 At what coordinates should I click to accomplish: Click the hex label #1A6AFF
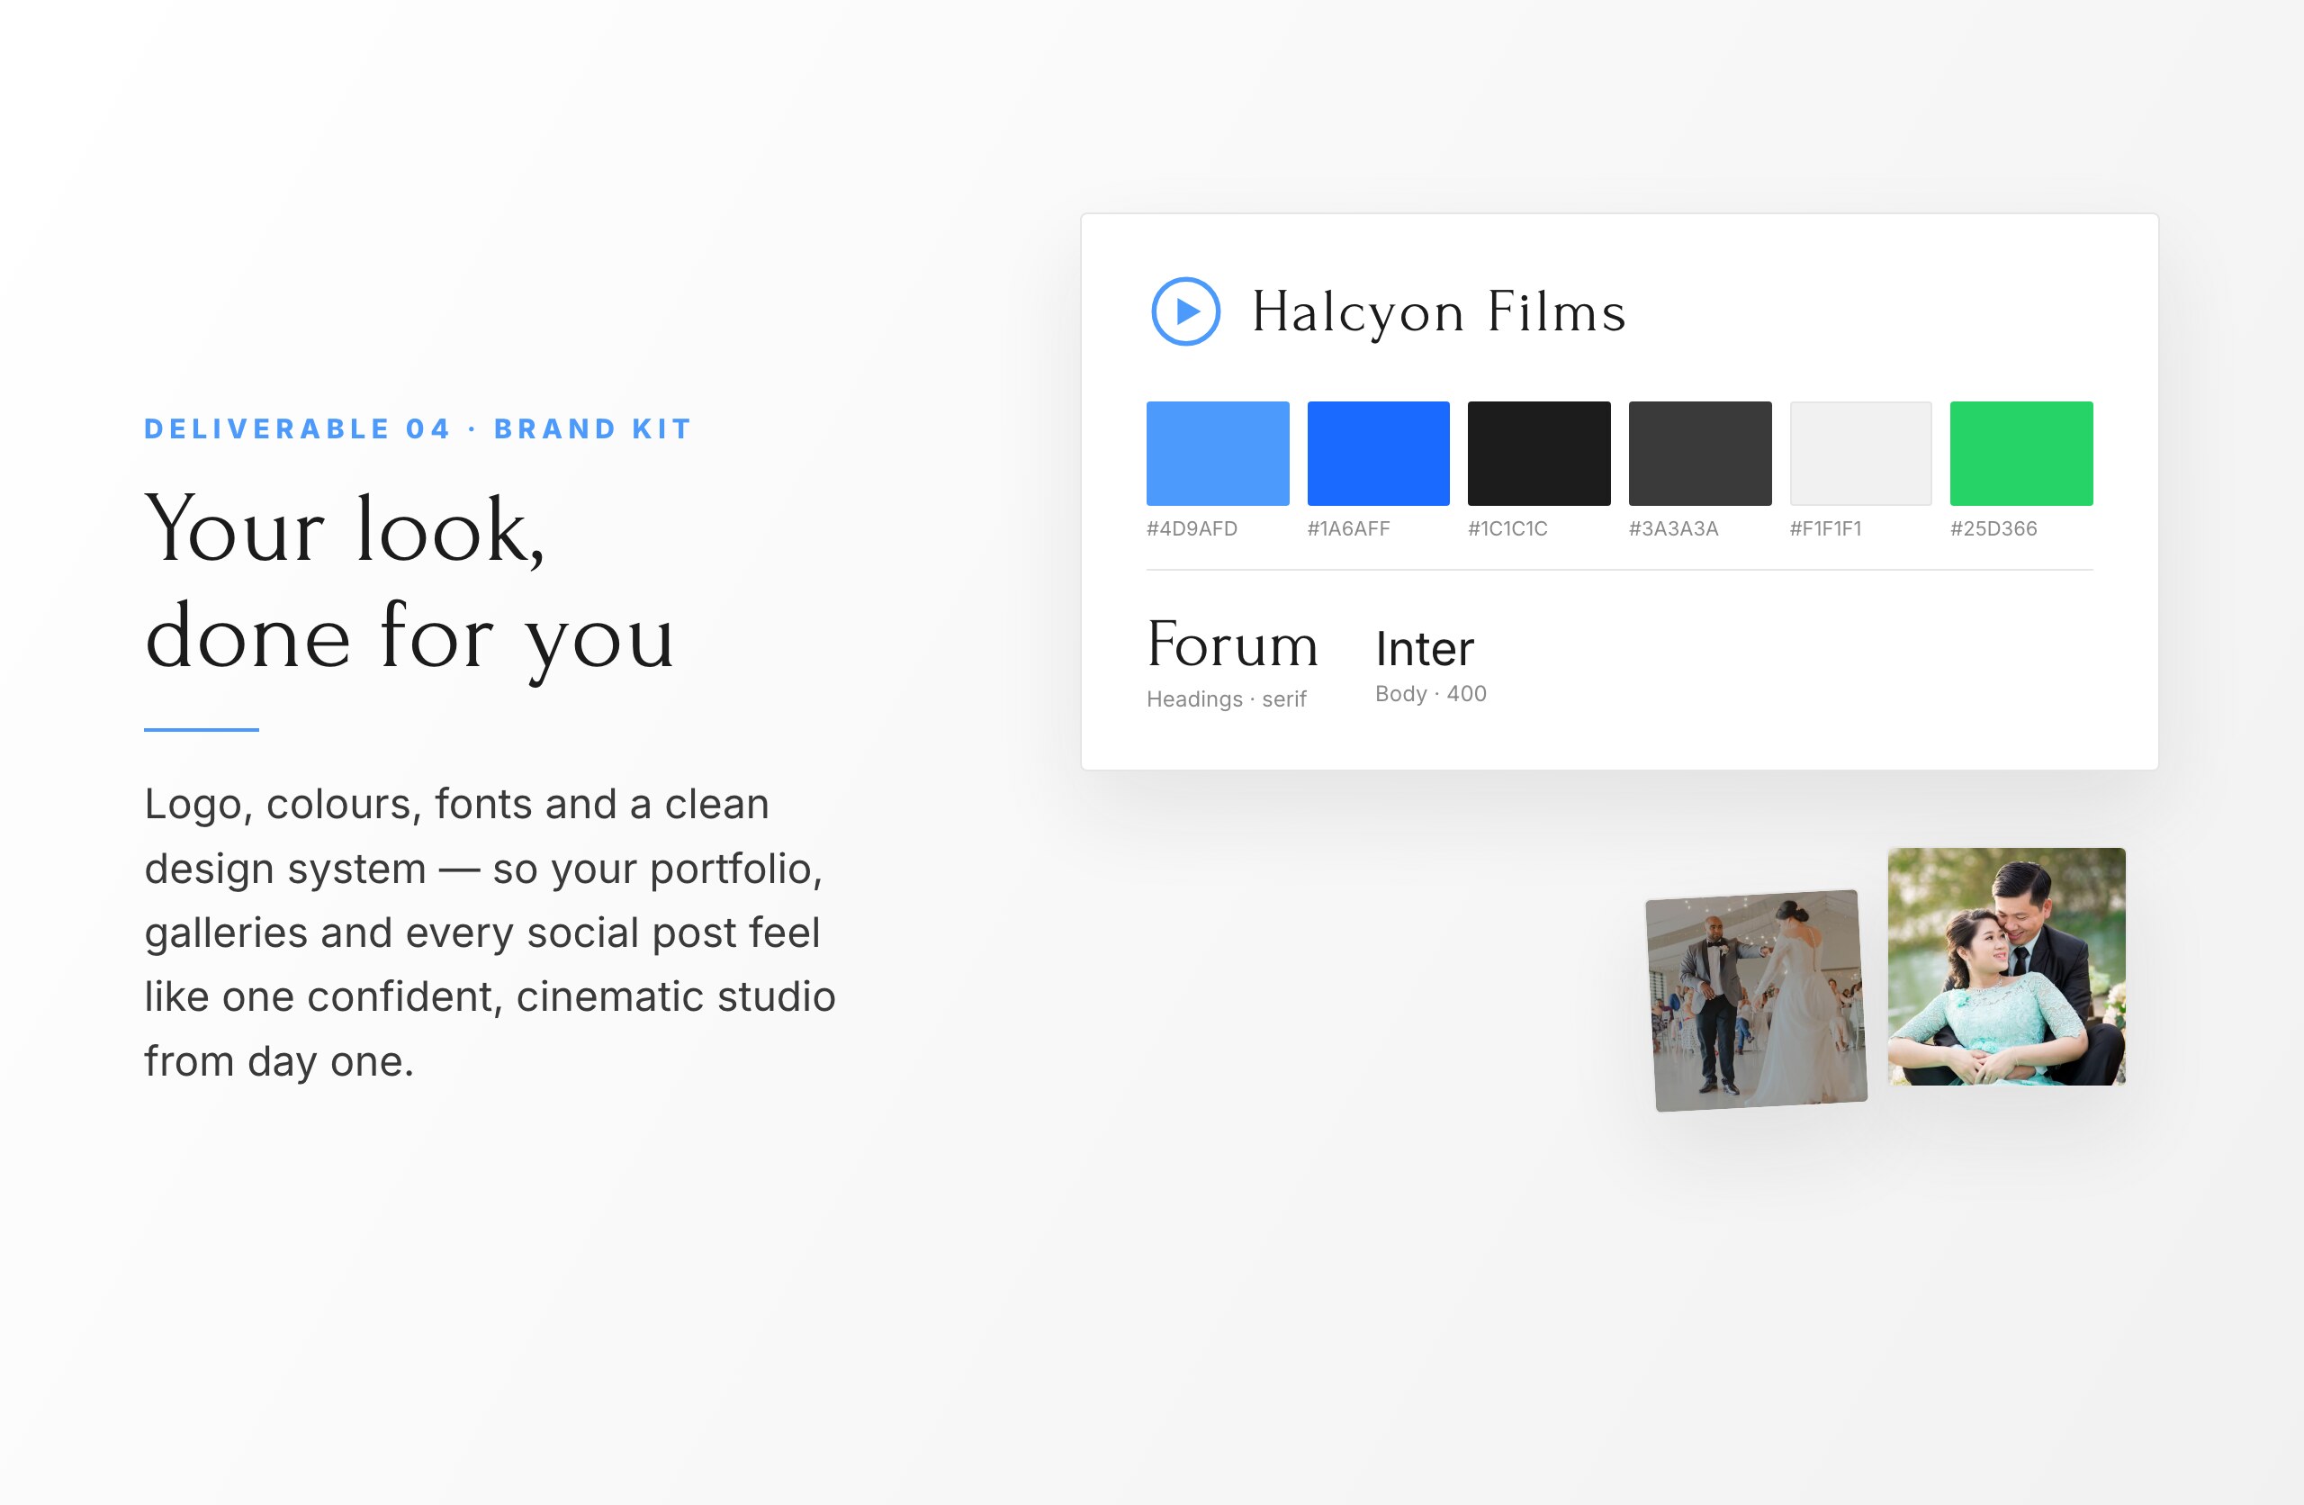point(1348,528)
